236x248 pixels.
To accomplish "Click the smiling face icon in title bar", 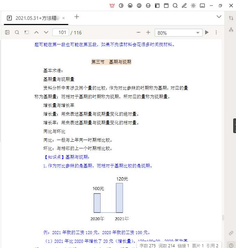I will 130,6.
